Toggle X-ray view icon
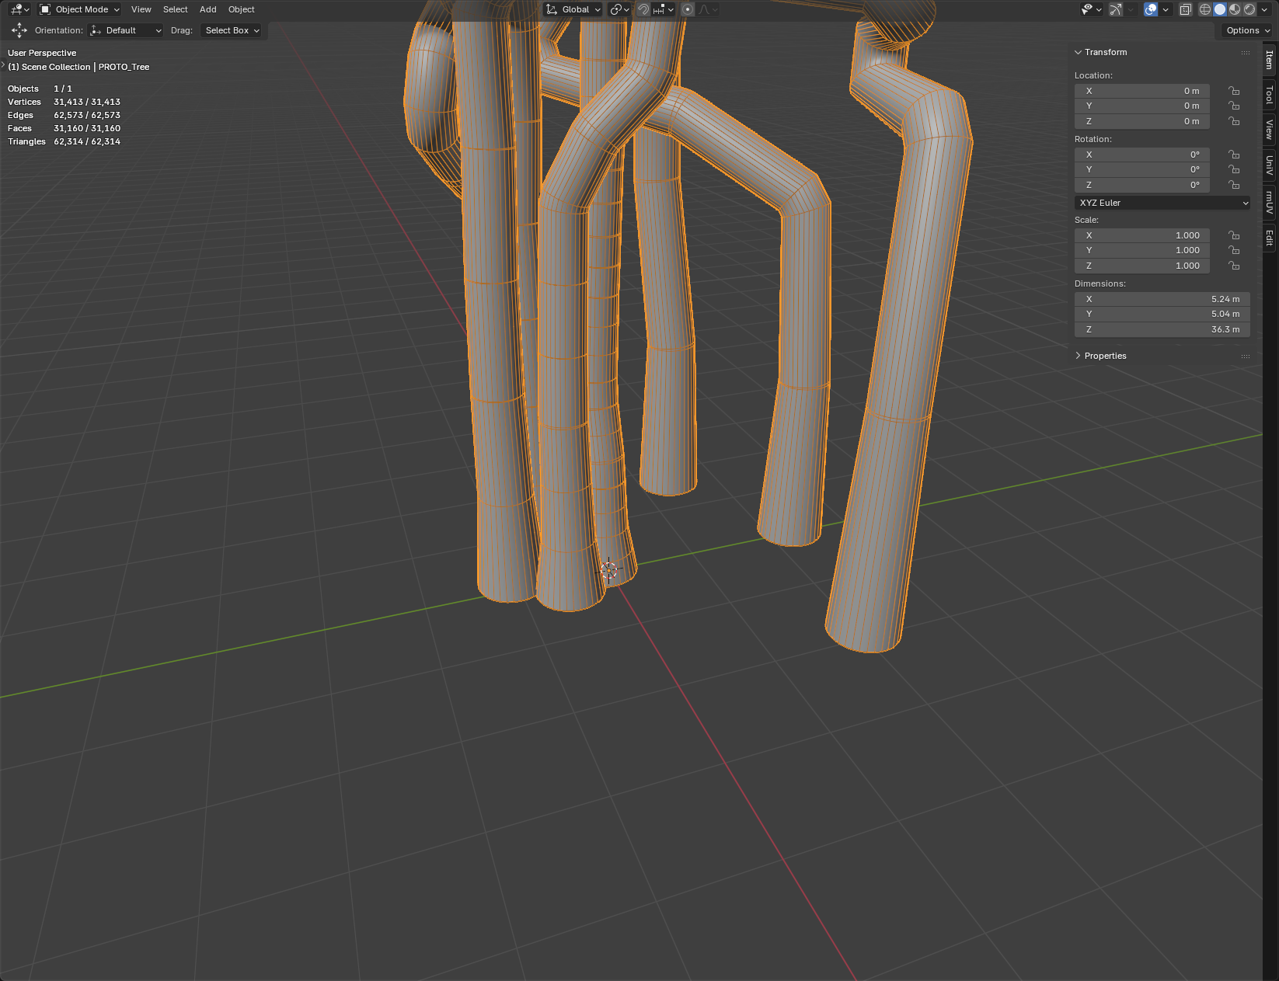 coord(1185,9)
